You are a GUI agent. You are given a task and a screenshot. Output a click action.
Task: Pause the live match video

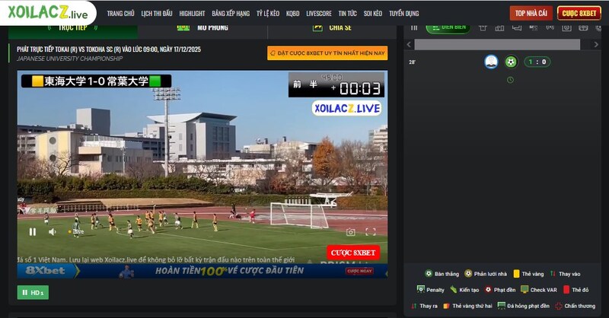[x=33, y=231]
